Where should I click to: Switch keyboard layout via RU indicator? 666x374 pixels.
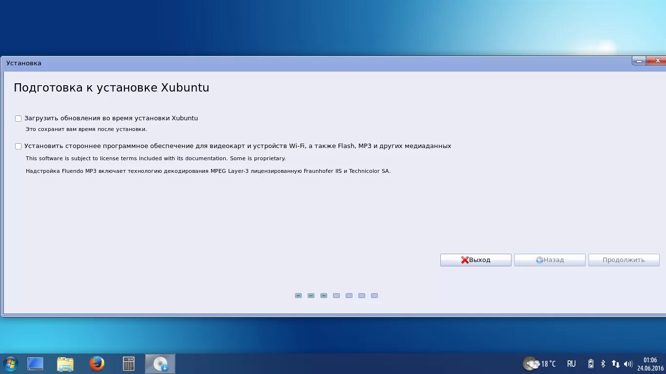pos(571,364)
